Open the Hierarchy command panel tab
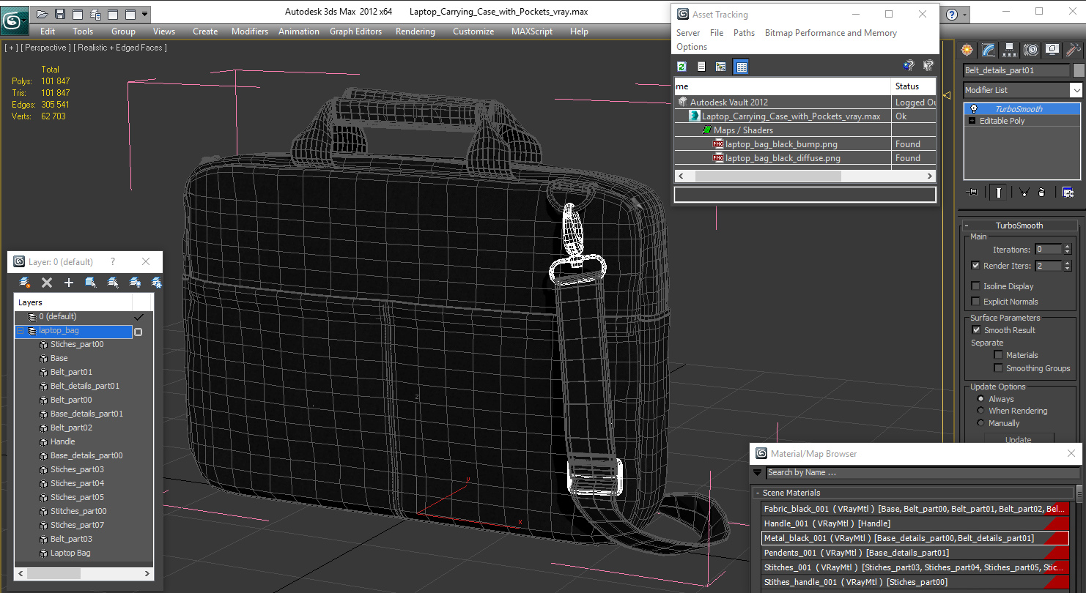The height and width of the screenshot is (593, 1086). 1010,50
